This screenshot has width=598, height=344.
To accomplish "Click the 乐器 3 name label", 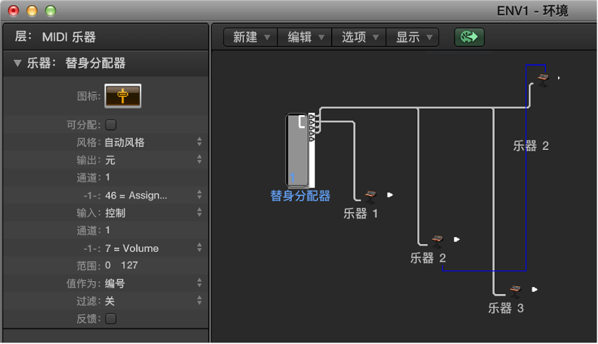I will pos(506,308).
